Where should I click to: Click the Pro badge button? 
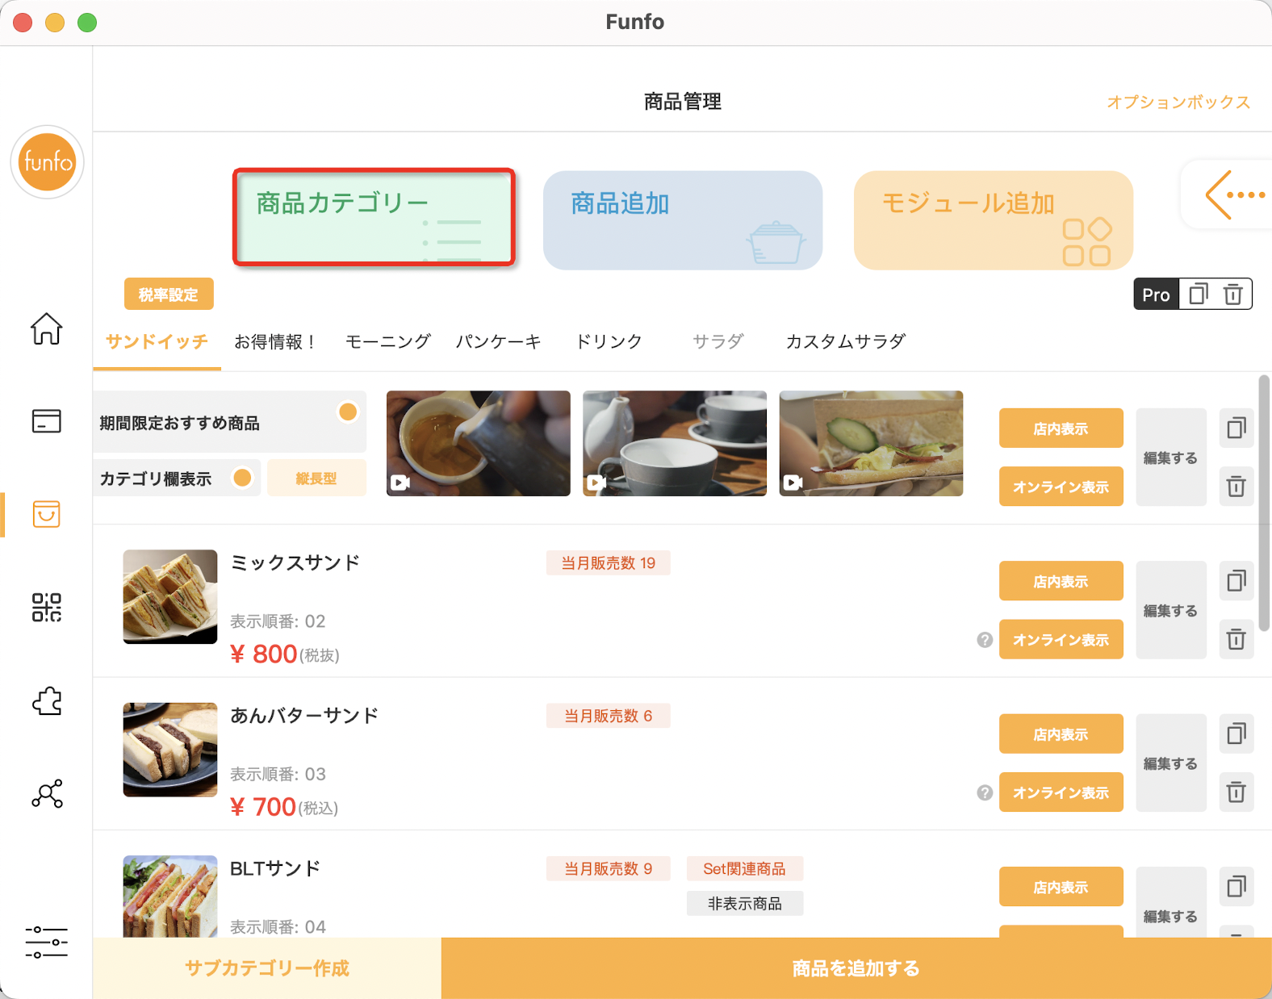(x=1156, y=295)
